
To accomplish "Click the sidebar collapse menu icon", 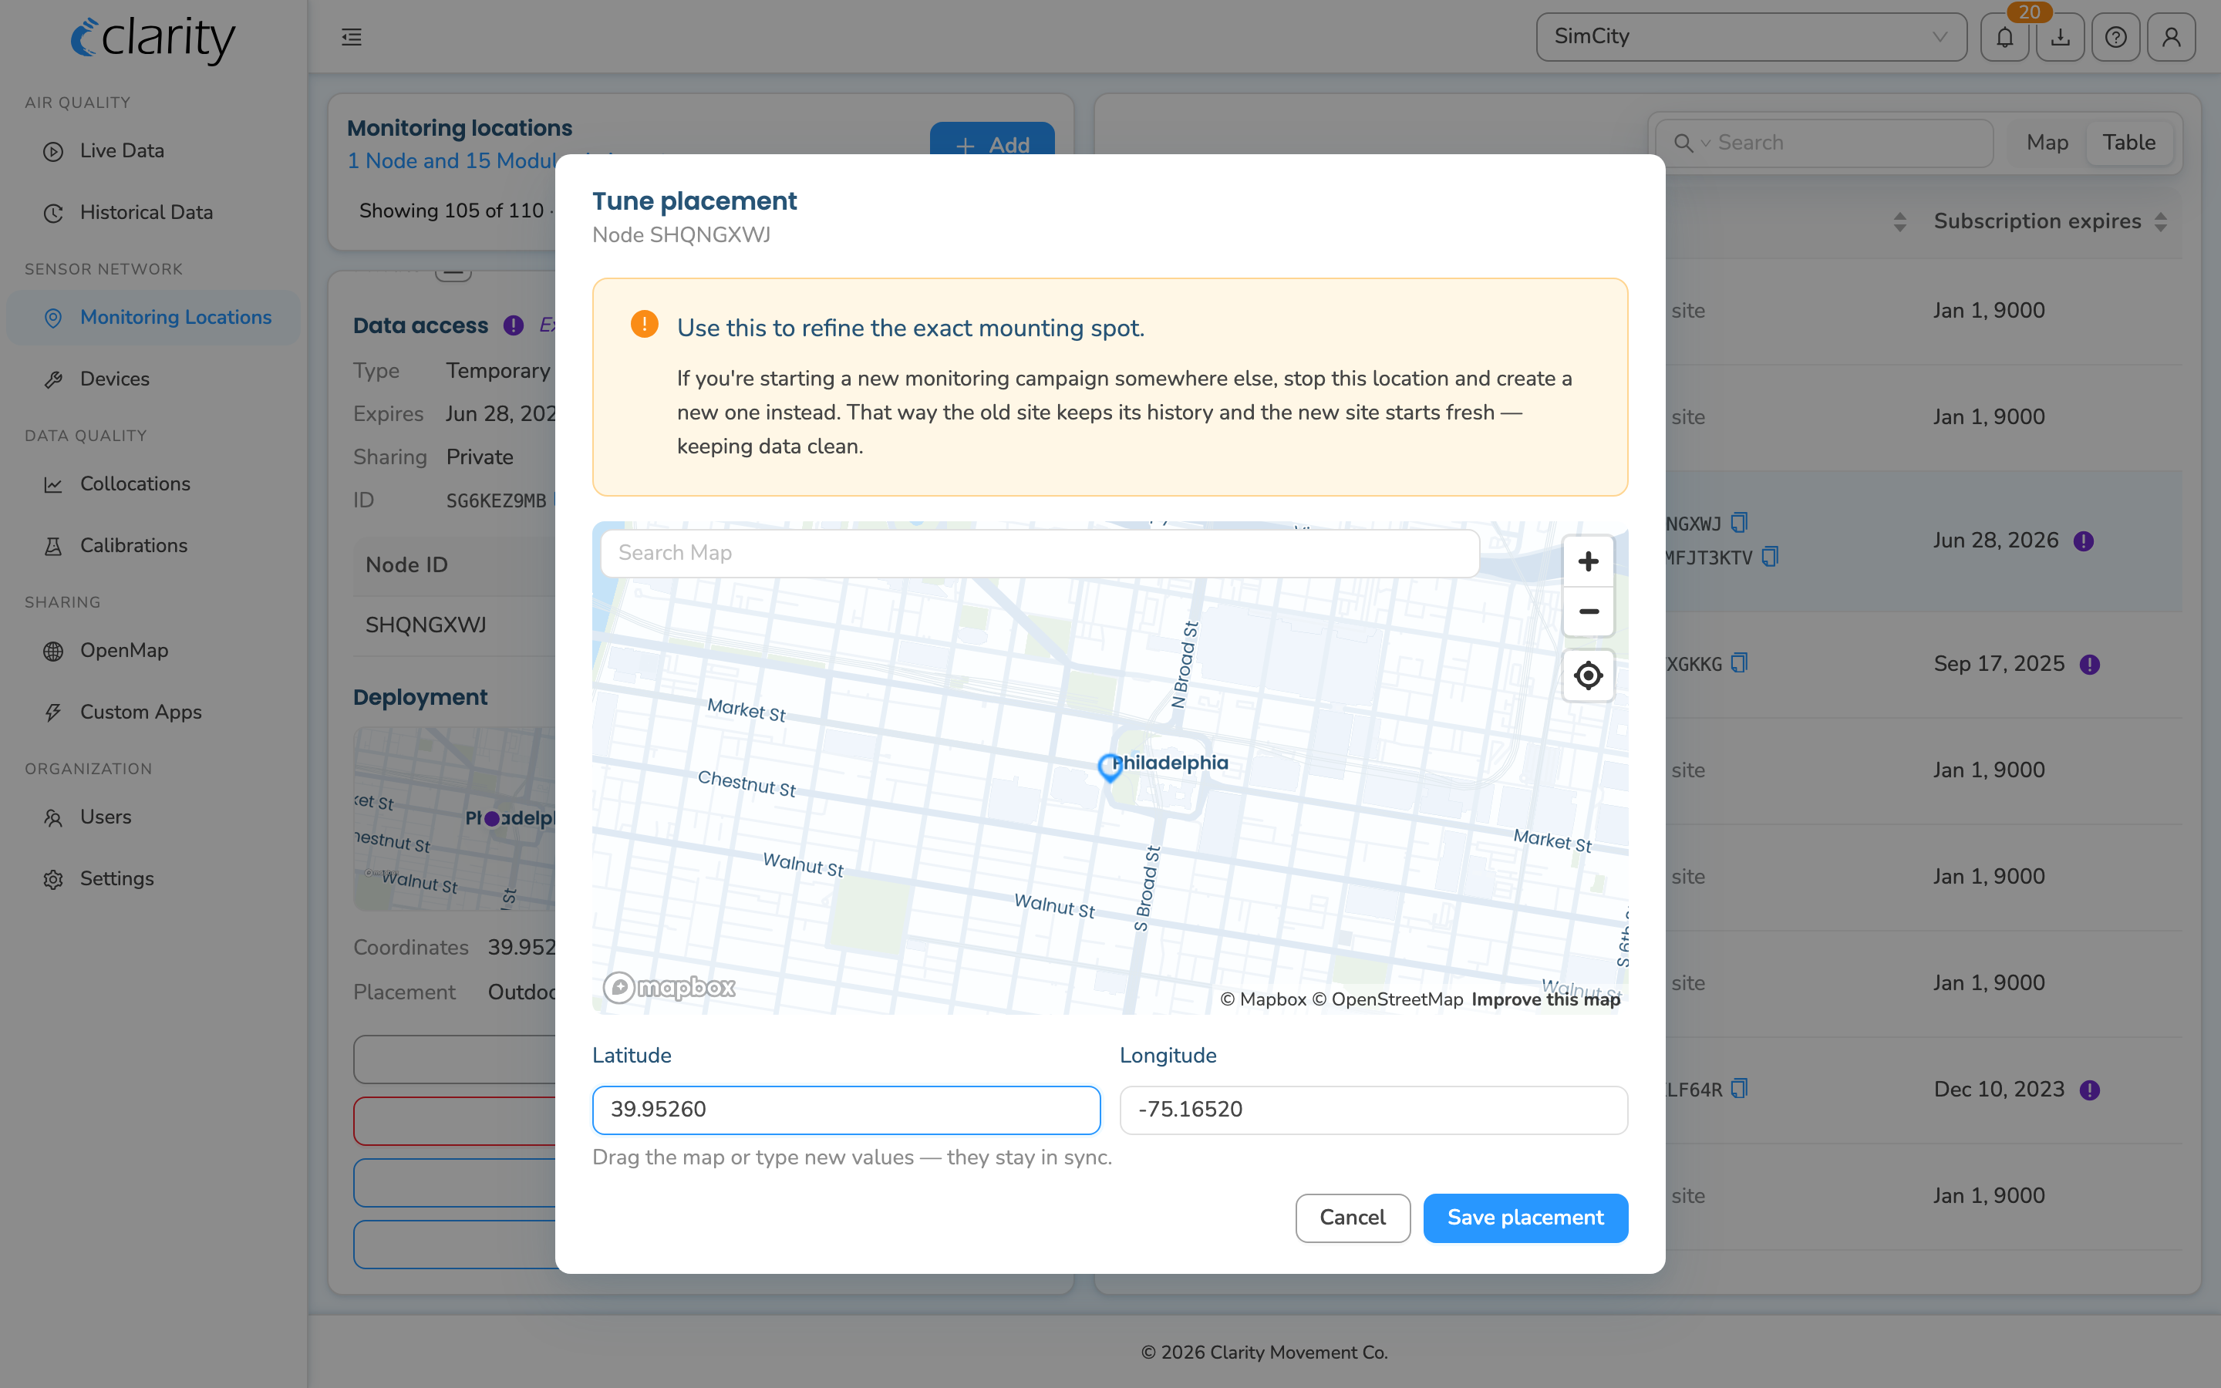I will pyautogui.click(x=352, y=37).
